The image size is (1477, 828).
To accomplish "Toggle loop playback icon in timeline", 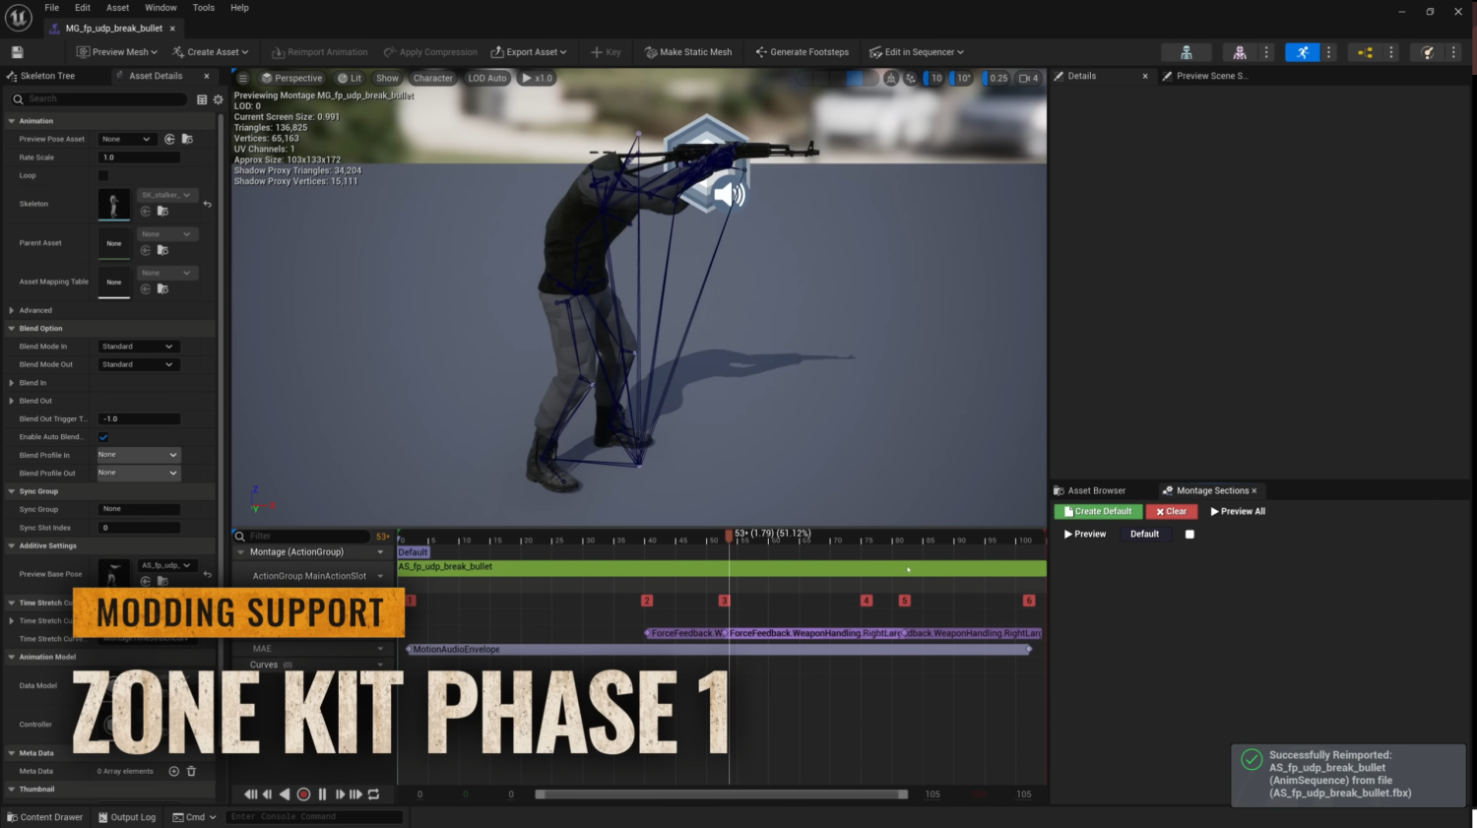I will coord(374,795).
